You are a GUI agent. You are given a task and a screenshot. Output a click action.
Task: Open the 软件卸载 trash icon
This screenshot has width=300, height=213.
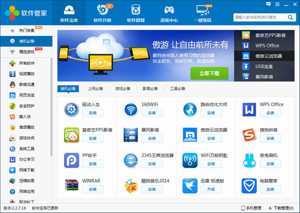[x=136, y=9]
